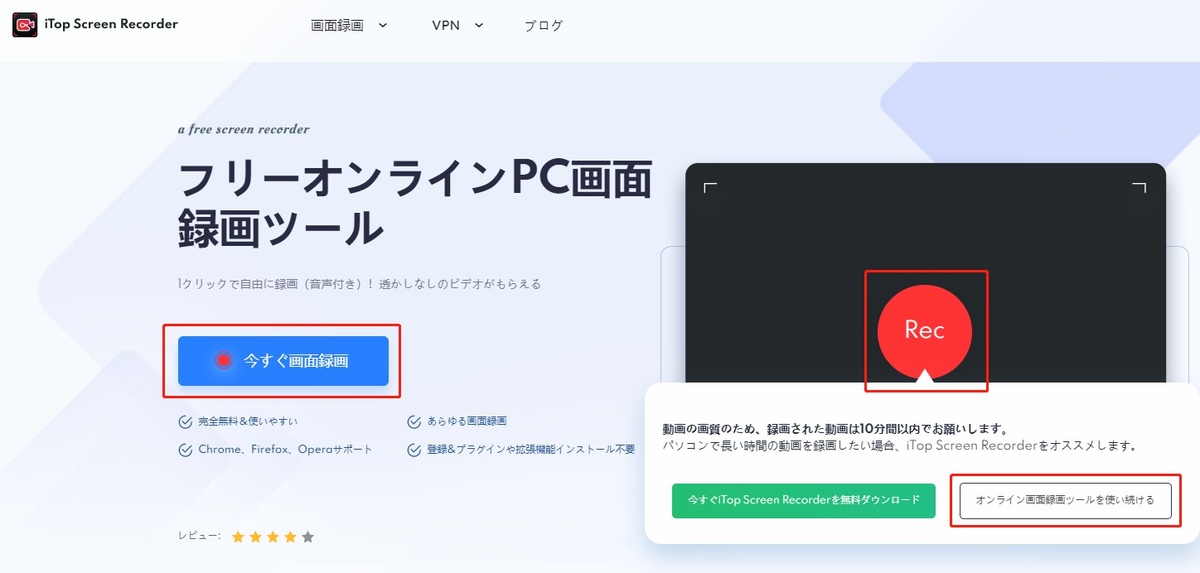Click the 動画の画質のため 10分間以内 notice text
Image resolution: width=1200 pixels, height=573 pixels.
click(835, 429)
